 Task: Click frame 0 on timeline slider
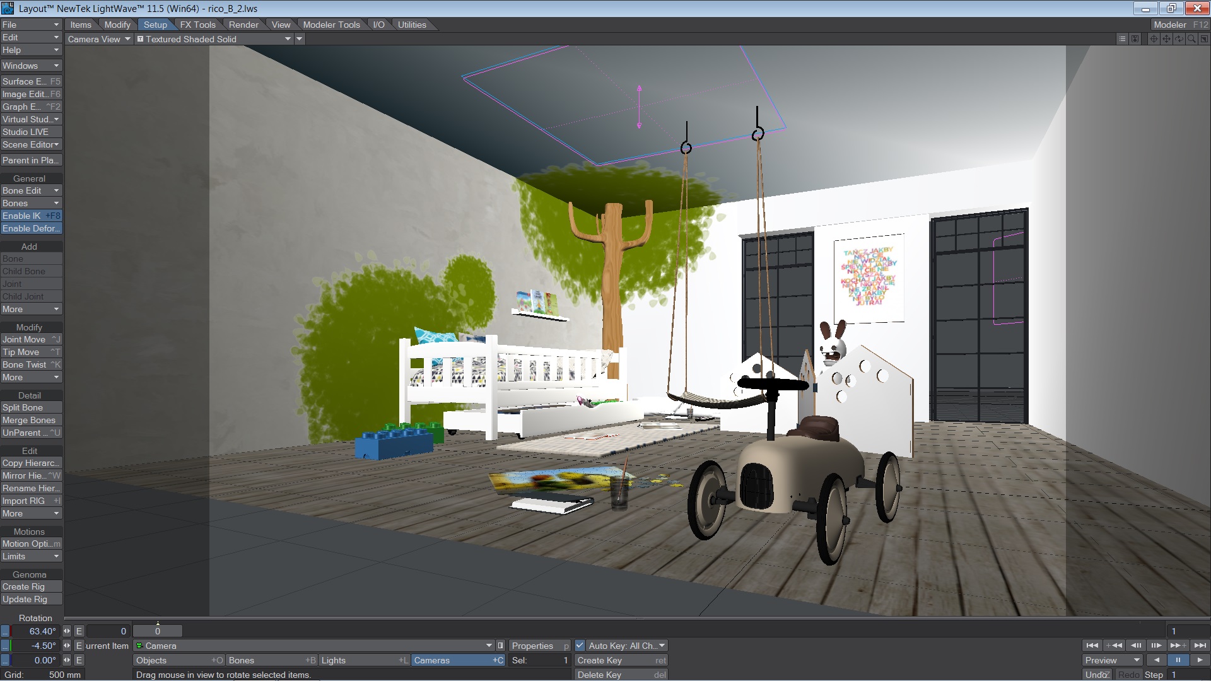(x=158, y=631)
